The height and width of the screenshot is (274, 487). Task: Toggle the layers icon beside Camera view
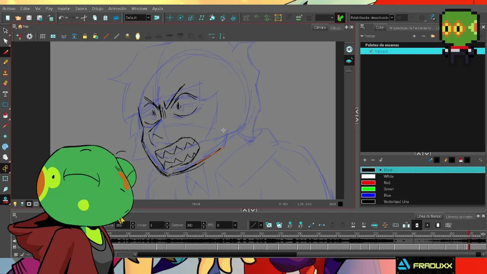[349, 61]
